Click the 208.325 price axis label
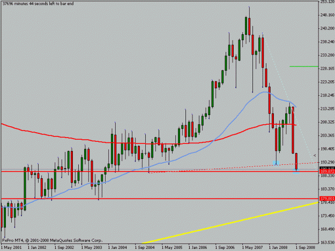 pos(327,122)
